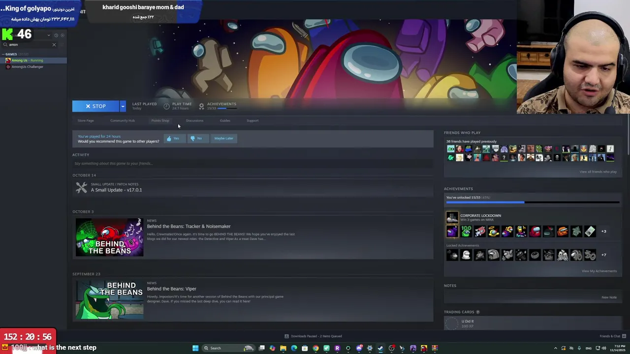Click the first purple crewmate unlocked achievement
The height and width of the screenshot is (354, 630).
[x=452, y=231]
